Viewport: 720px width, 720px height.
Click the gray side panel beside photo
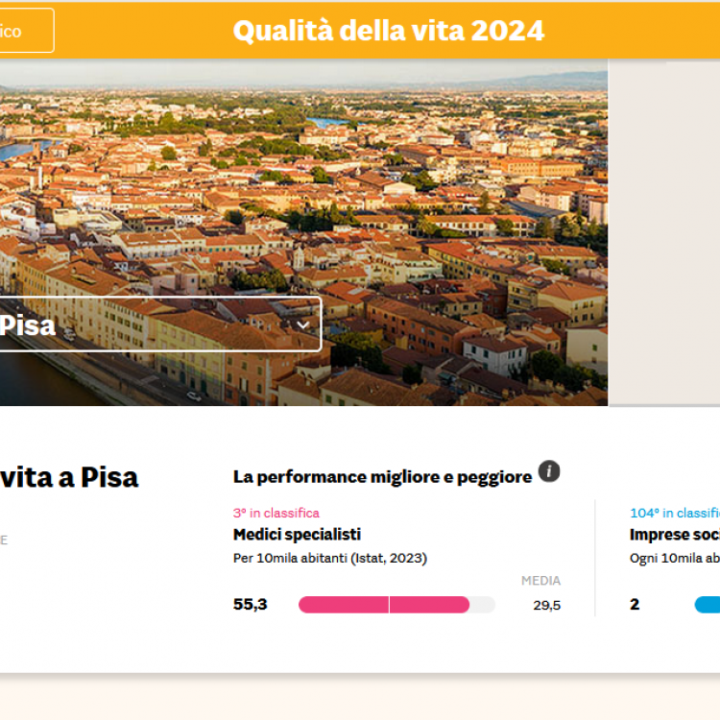click(x=664, y=230)
